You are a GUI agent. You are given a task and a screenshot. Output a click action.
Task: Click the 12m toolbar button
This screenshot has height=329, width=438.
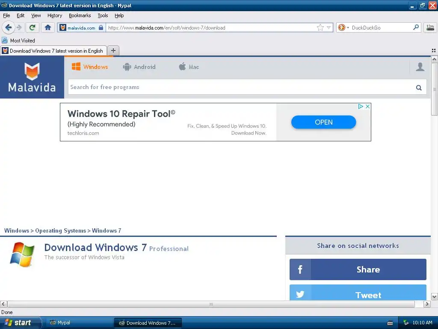pyautogui.click(x=430, y=27)
